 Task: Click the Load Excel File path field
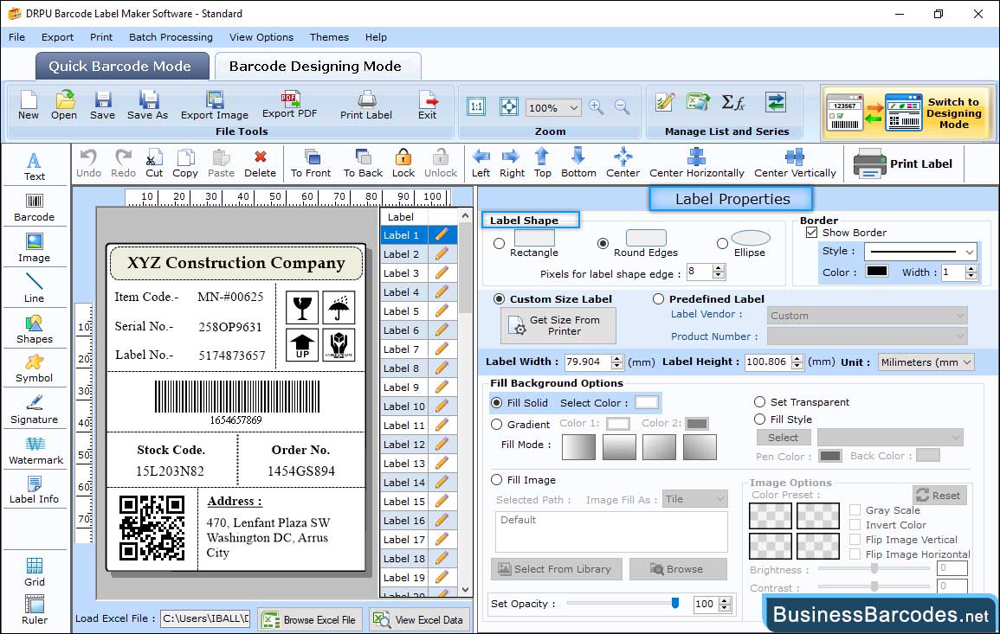205,618
